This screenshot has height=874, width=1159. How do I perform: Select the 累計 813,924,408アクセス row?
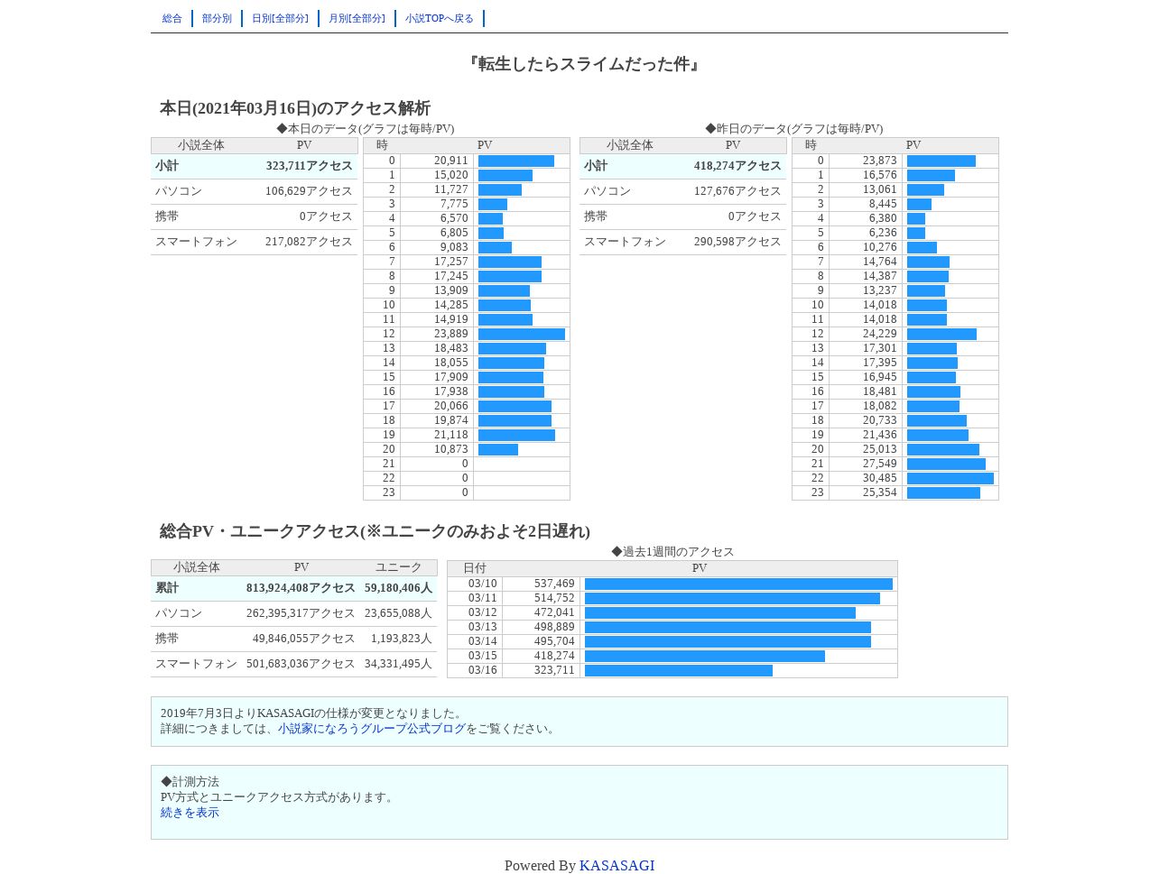[x=294, y=588]
